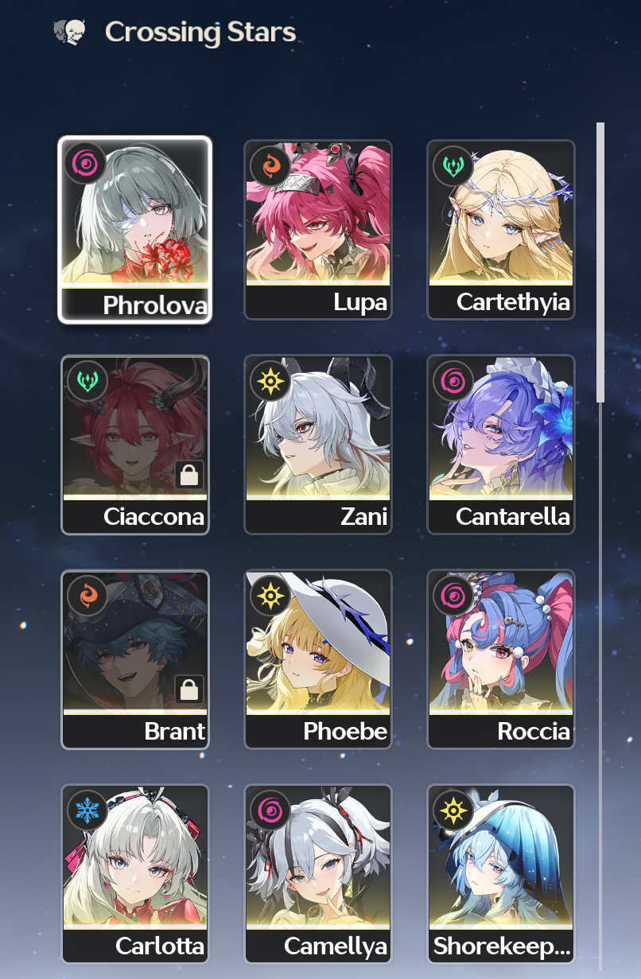The height and width of the screenshot is (979, 641).
Task: Pick the Camellya character card
Action: (x=318, y=874)
